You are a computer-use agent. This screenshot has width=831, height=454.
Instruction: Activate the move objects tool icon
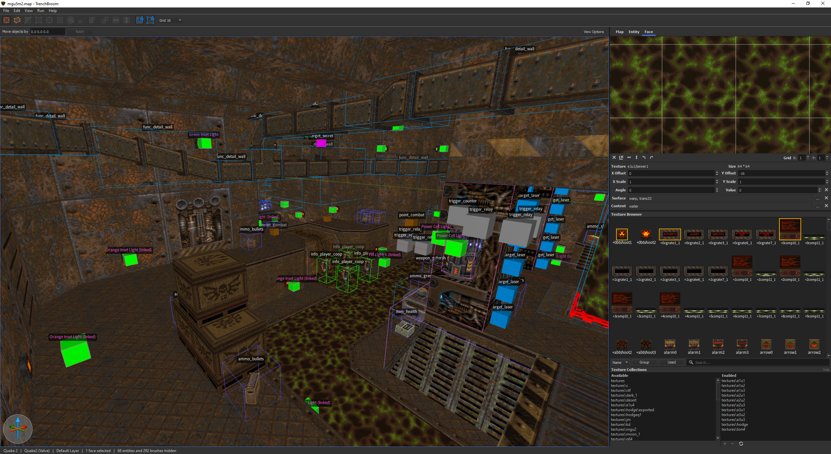click(x=6, y=20)
